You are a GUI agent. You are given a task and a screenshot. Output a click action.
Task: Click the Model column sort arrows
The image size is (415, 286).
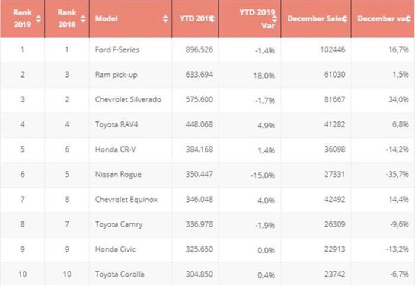165,19
